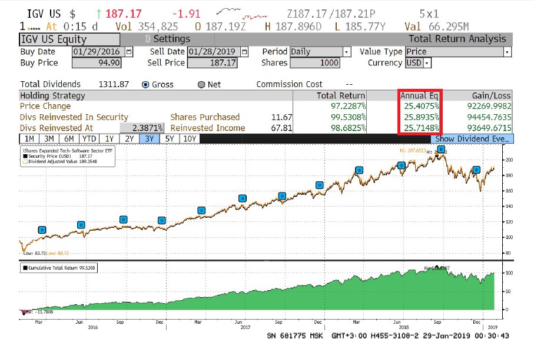Click gain/loss value 92269.9982
This screenshot has height=342, width=534.
489,107
